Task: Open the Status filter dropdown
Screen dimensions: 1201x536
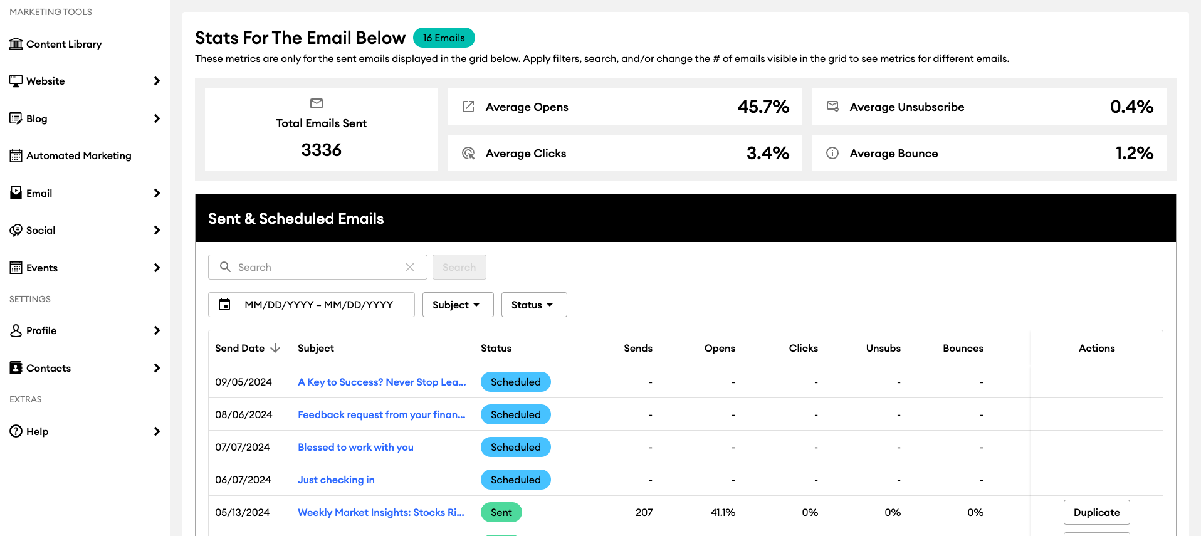Action: (x=533, y=305)
